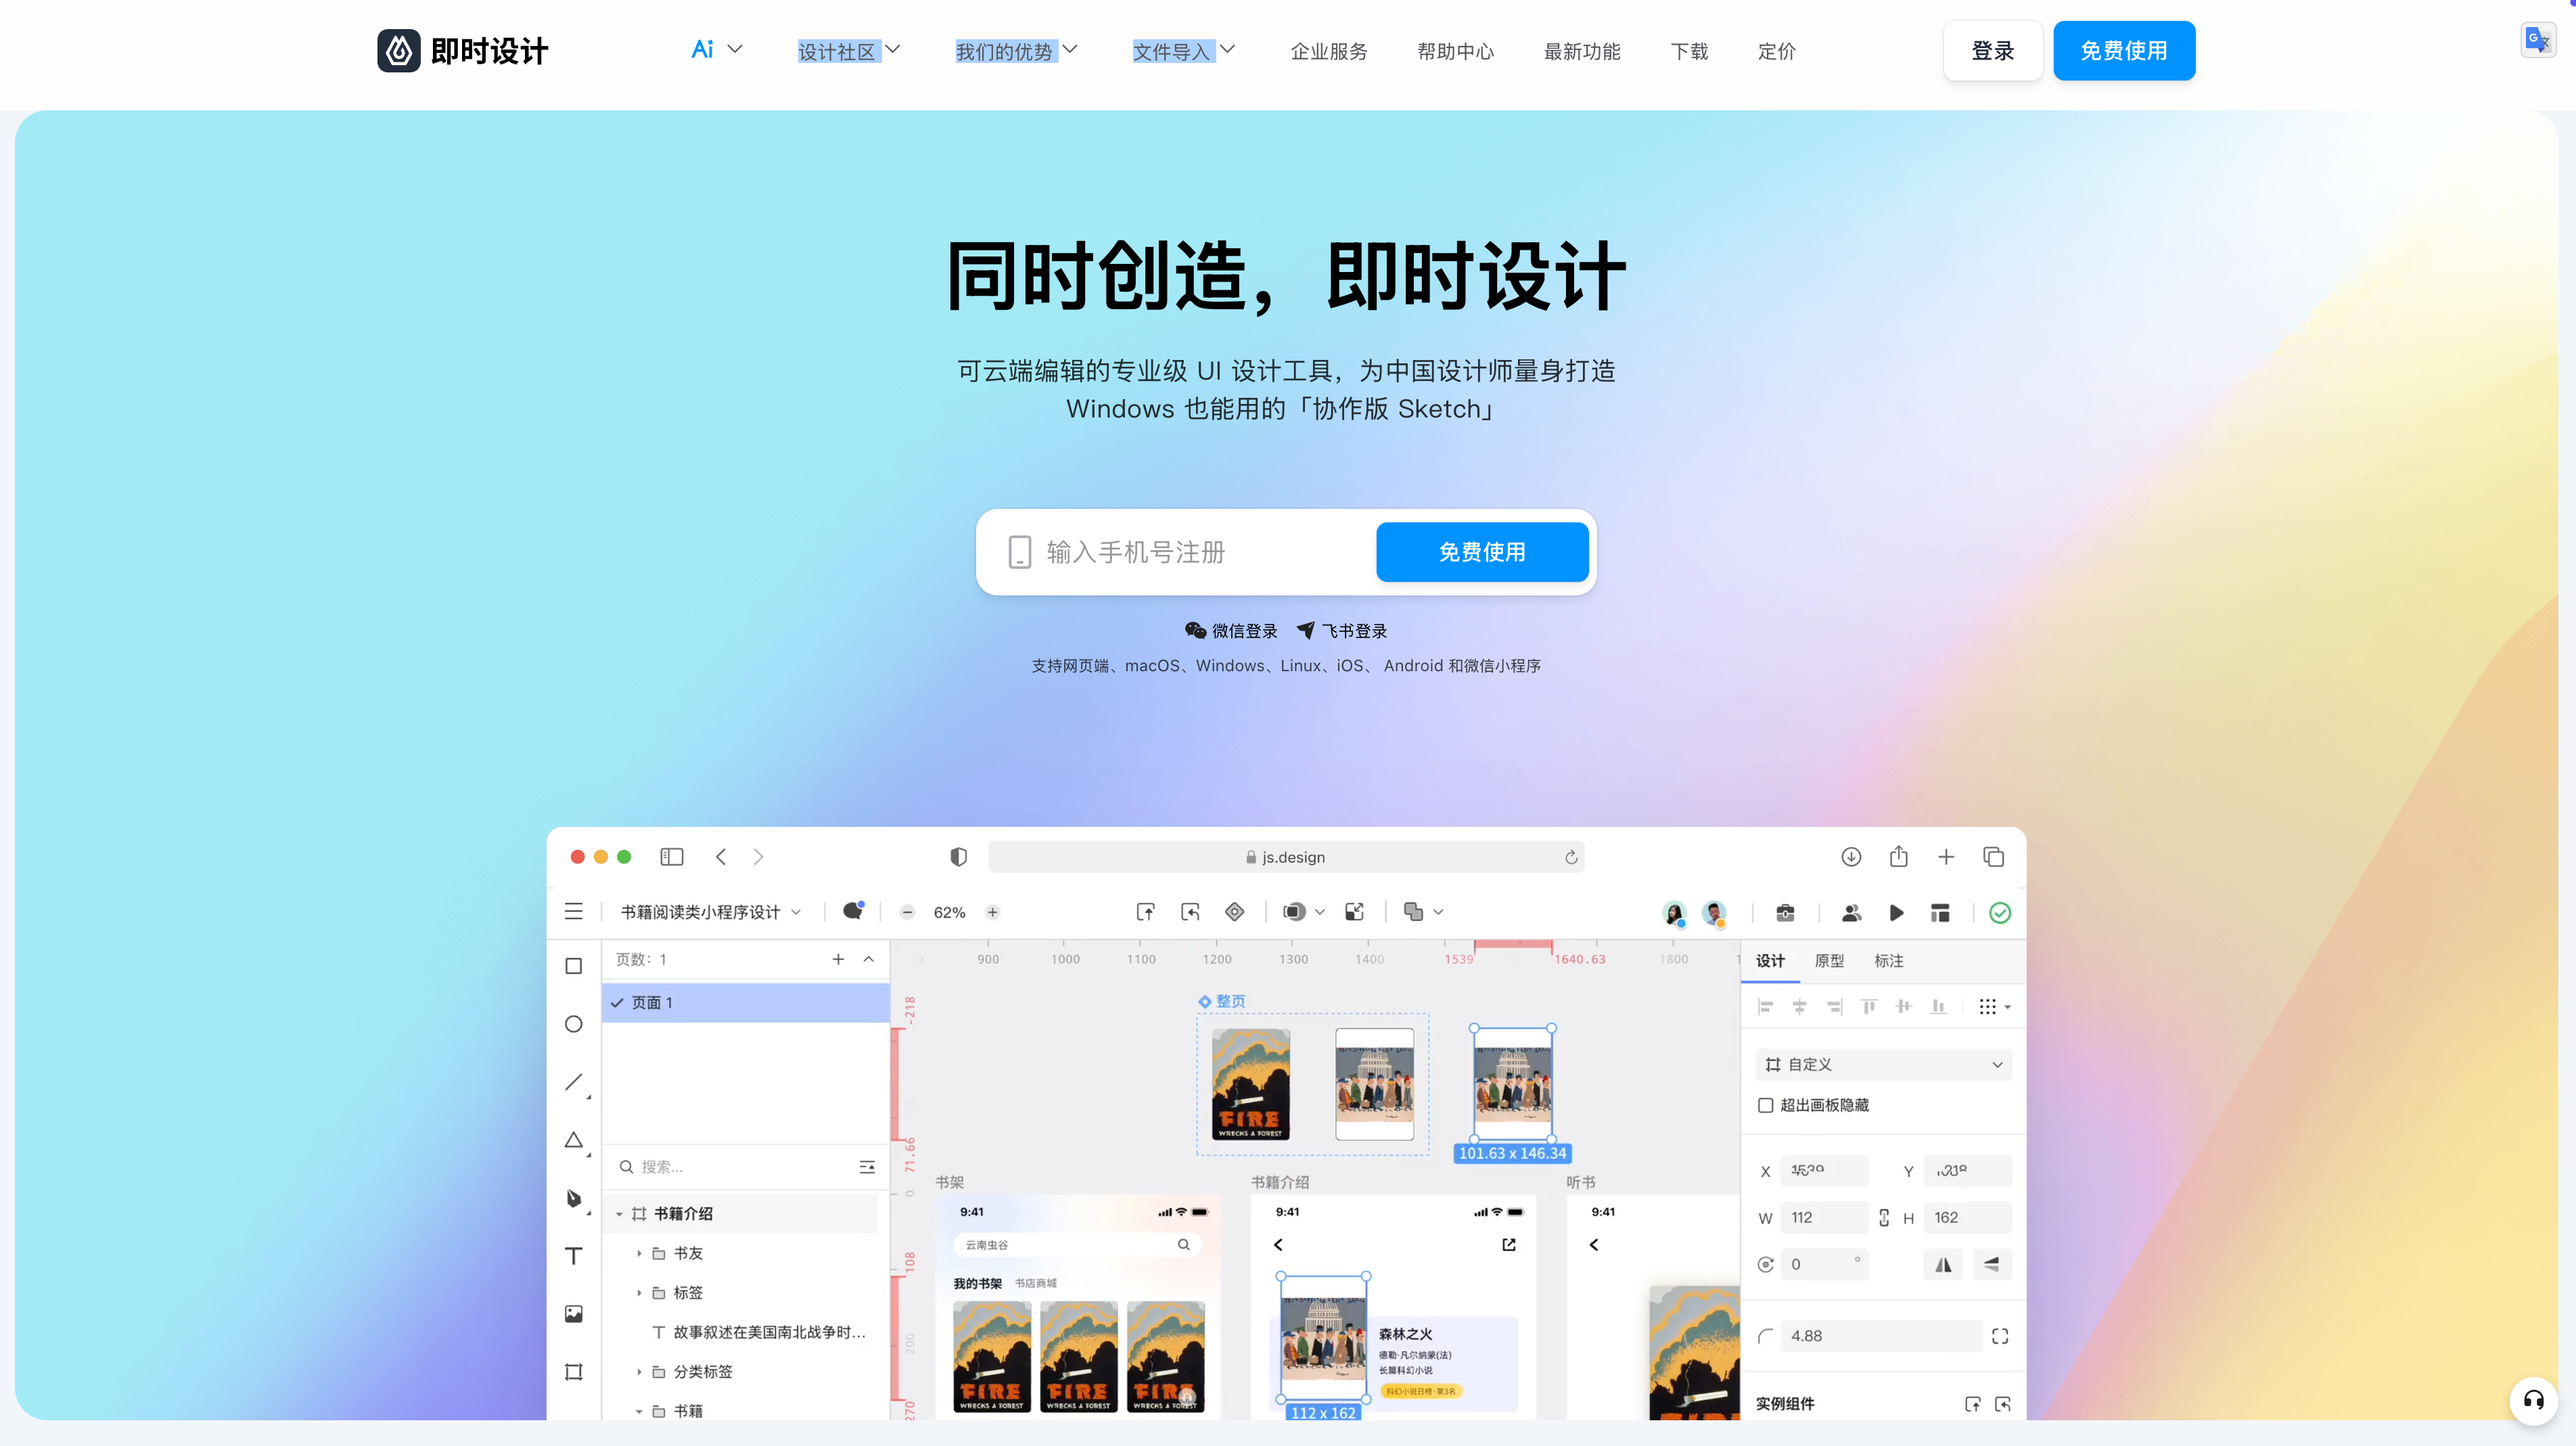The height and width of the screenshot is (1446, 2576).
Task: Open the collaboration members icon
Action: (x=1851, y=913)
